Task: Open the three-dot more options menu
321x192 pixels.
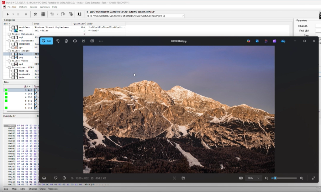Action: (101, 41)
